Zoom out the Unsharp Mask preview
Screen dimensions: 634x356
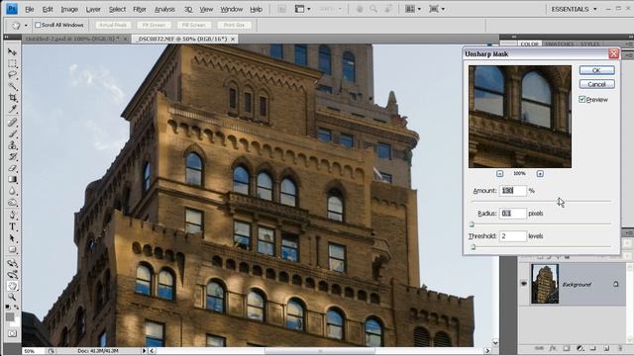(499, 174)
